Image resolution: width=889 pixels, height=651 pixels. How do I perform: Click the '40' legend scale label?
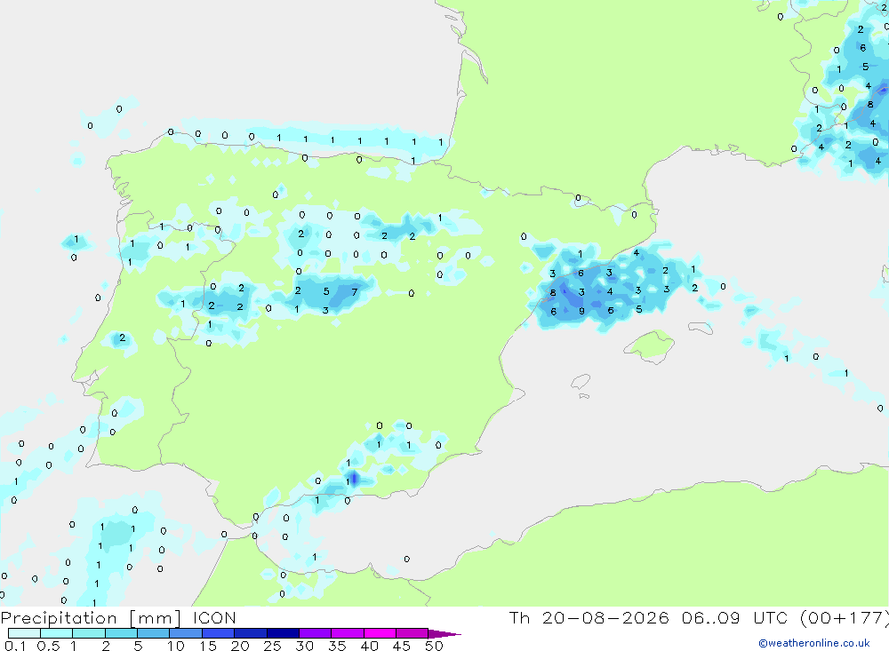tap(369, 646)
